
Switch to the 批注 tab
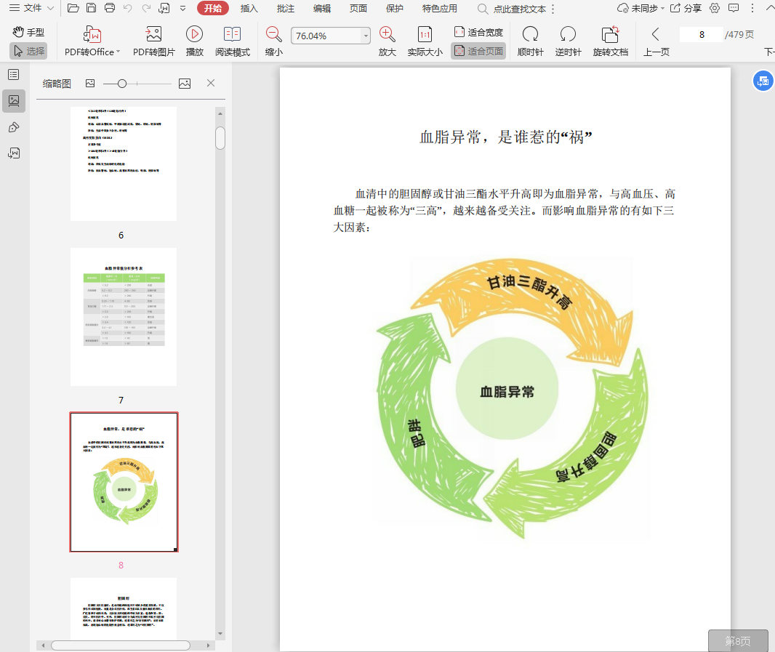[x=286, y=9]
